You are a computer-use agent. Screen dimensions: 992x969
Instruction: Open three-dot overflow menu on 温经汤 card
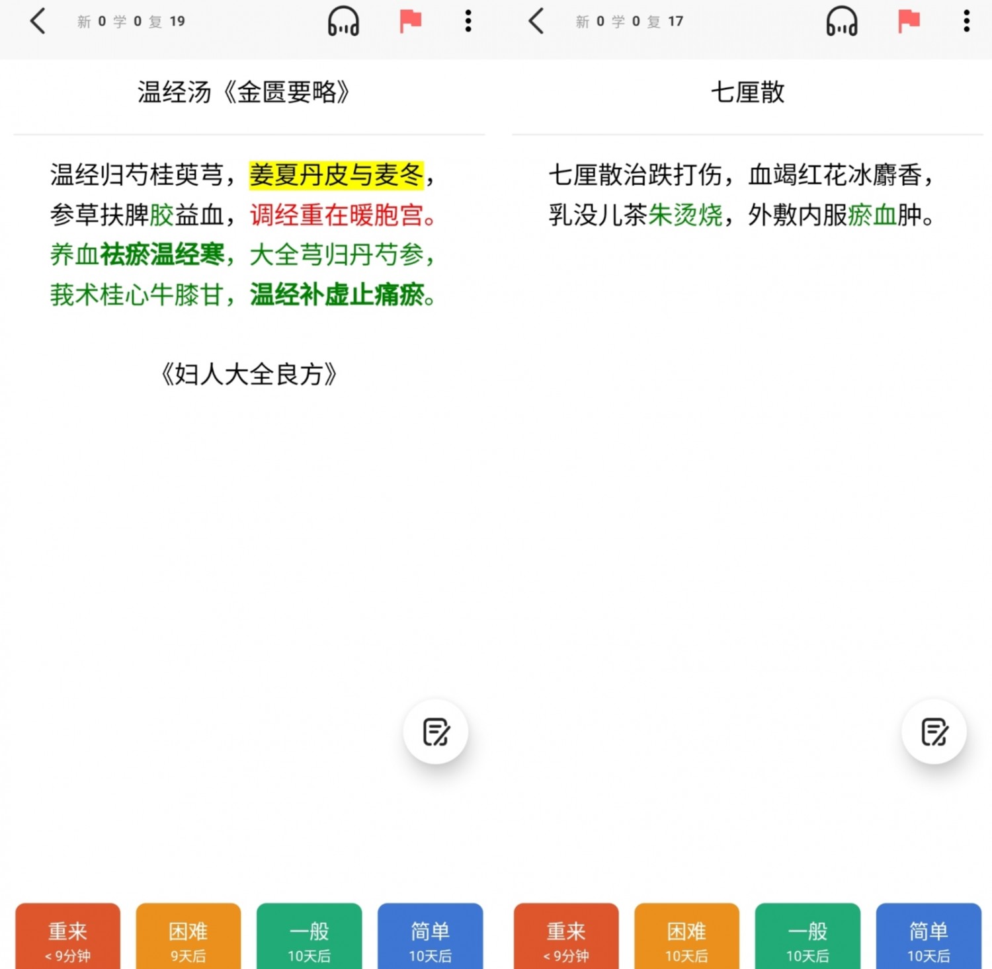[x=468, y=21]
